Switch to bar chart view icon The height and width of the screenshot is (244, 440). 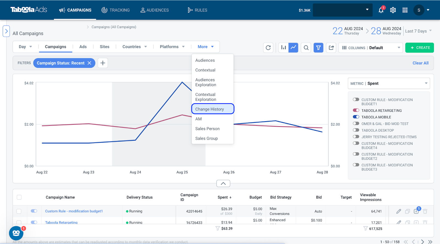coord(284,48)
